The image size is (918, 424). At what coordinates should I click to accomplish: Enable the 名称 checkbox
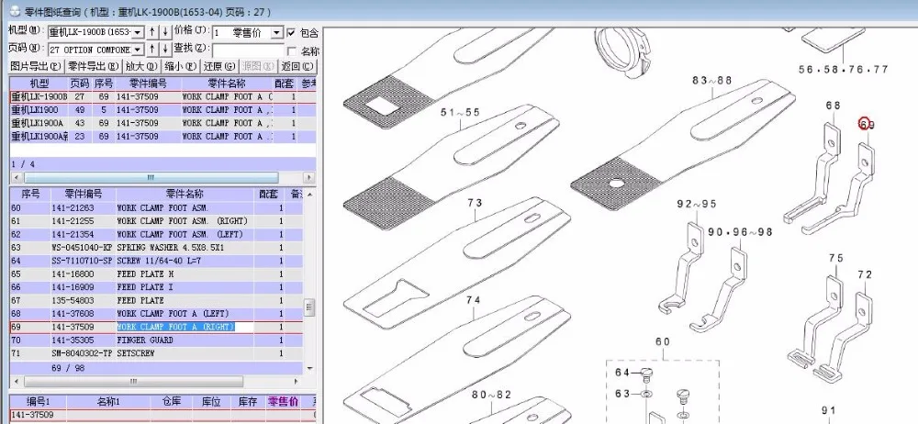[291, 51]
